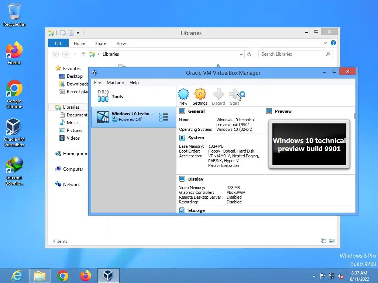Open the Share ribbon tab in Libraries
Viewport: 378px width, 283px height.
click(x=100, y=43)
